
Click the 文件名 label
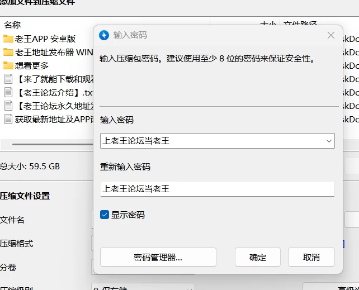tap(12, 220)
